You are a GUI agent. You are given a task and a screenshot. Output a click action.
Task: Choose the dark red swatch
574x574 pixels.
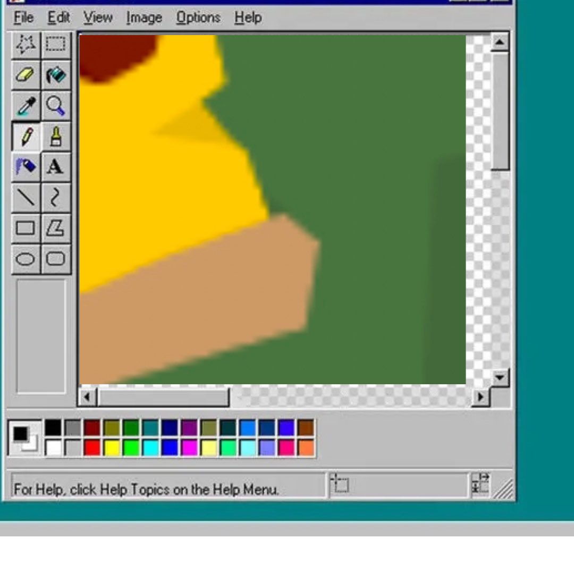tap(92, 427)
